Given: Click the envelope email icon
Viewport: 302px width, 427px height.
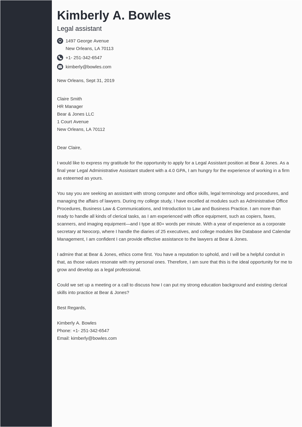Looking at the screenshot, I should (60, 67).
